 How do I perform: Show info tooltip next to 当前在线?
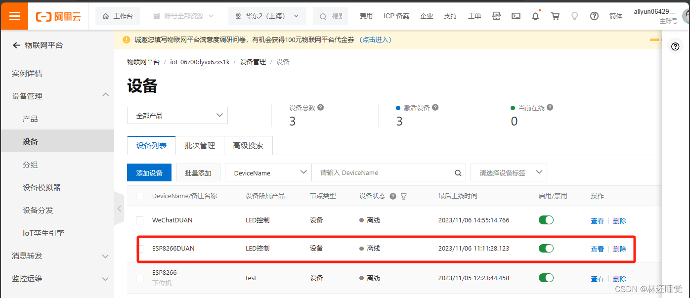[x=550, y=107]
